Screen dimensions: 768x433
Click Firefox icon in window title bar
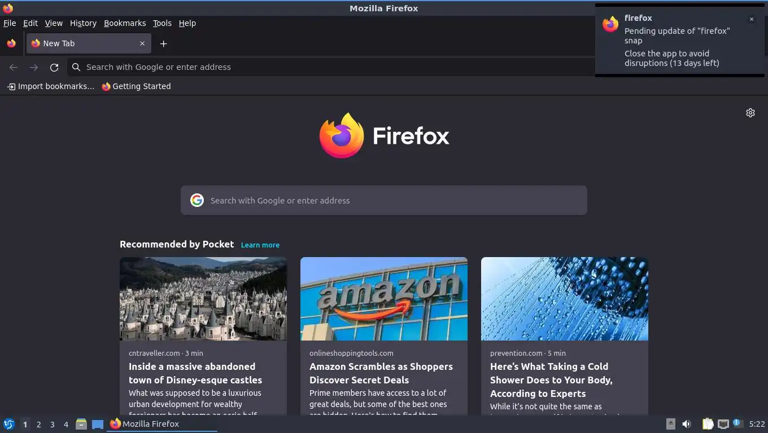click(8, 8)
